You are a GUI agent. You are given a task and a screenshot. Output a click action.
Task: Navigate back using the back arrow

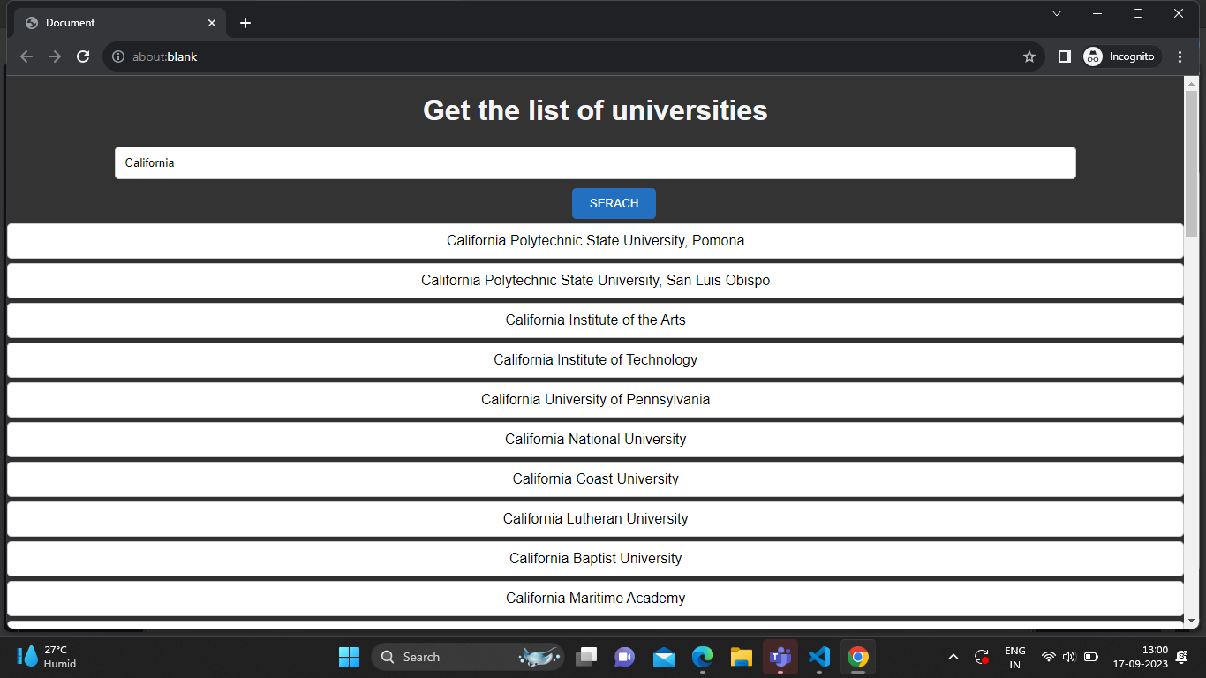(26, 56)
